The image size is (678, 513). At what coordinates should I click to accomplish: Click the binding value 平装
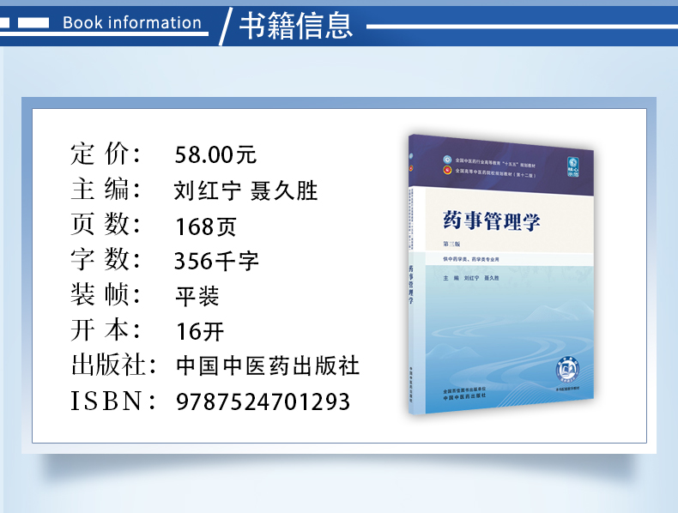197,297
